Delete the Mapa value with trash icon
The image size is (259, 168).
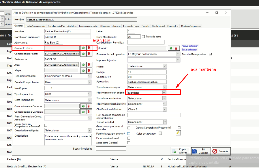tap(89, 71)
